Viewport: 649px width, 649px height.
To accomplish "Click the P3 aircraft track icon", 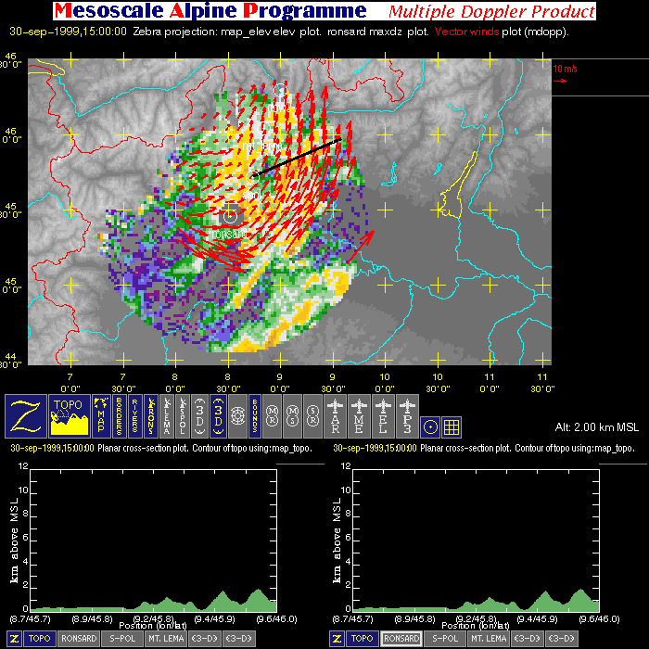I will click(x=406, y=414).
